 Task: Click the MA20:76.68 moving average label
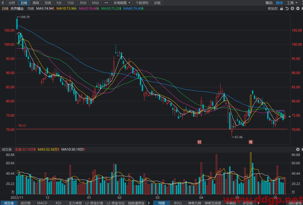[x=89, y=9]
